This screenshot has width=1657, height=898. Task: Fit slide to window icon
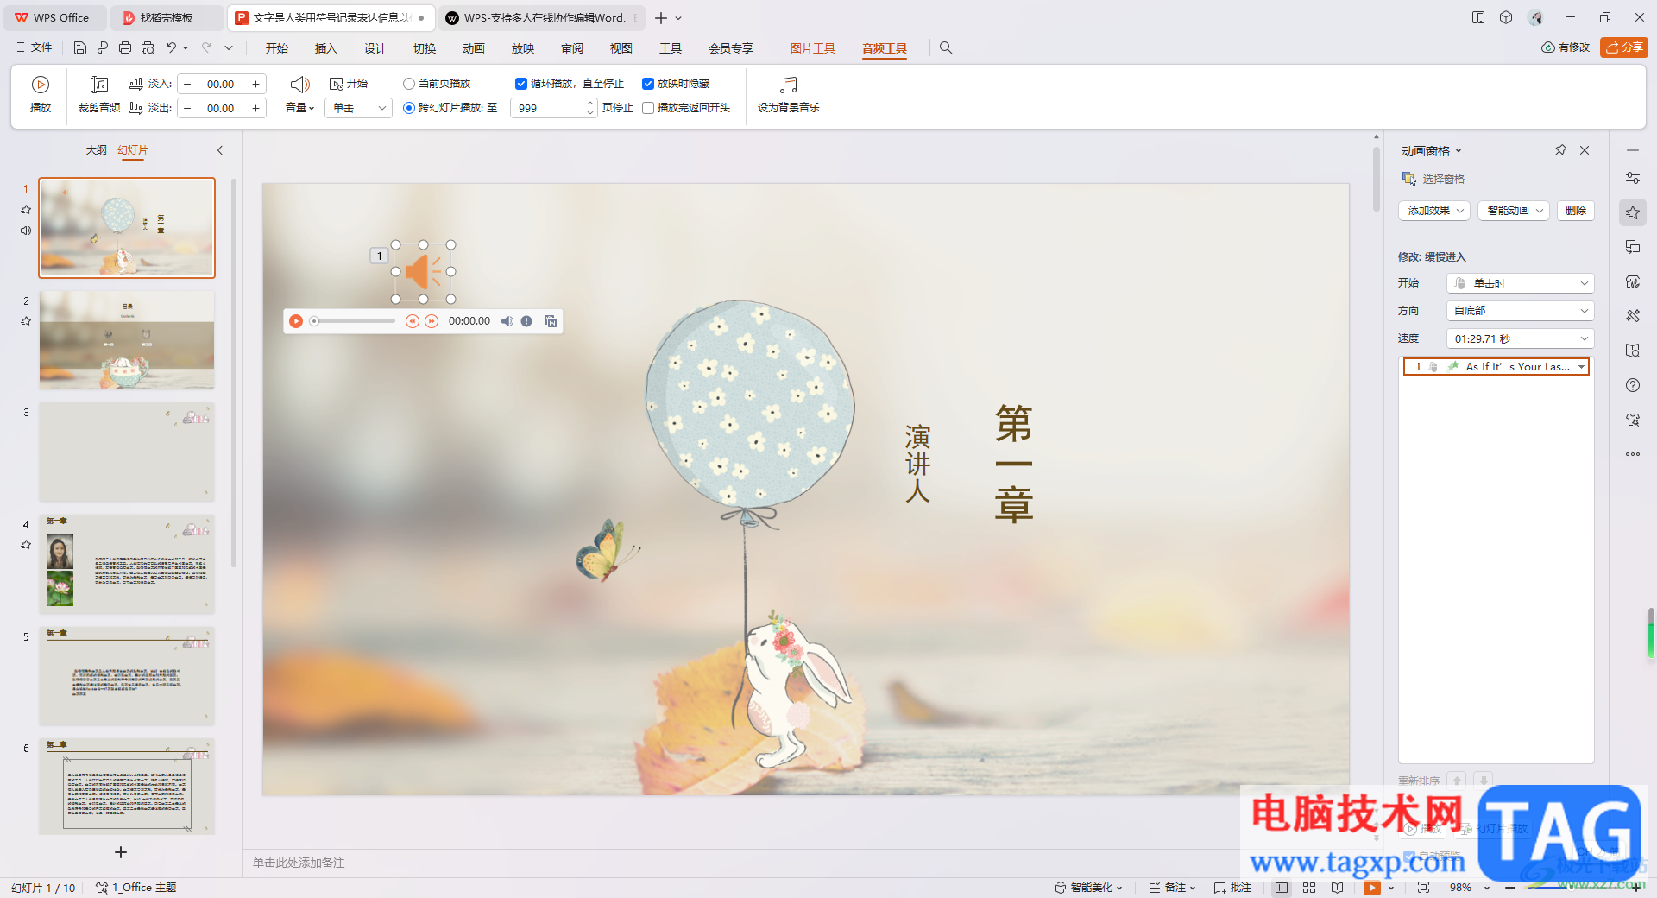pyautogui.click(x=1423, y=888)
